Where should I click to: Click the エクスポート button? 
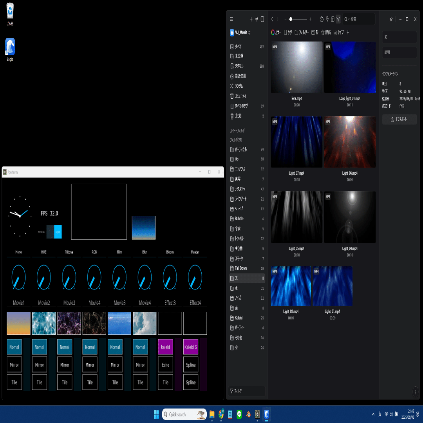click(x=399, y=119)
